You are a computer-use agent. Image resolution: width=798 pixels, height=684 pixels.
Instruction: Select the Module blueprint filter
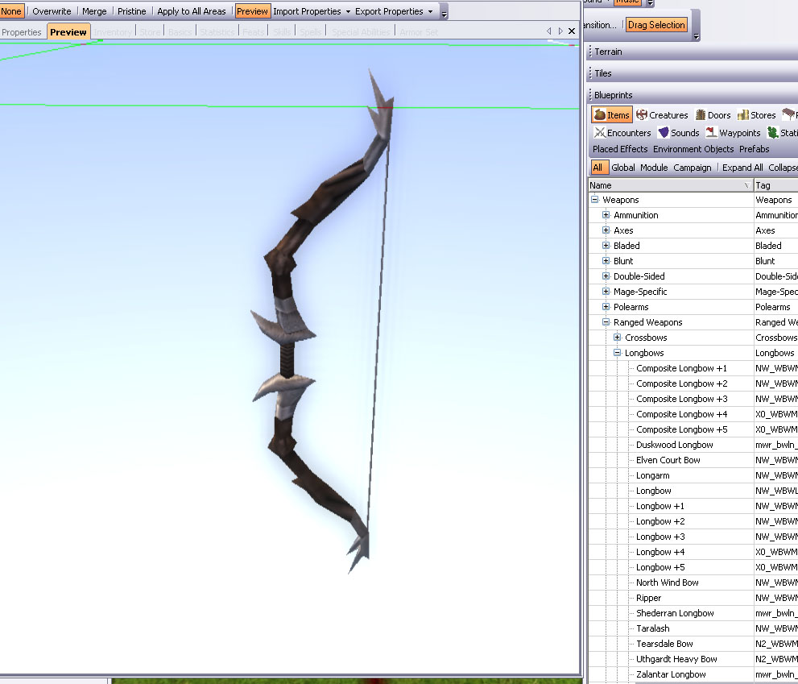tap(654, 168)
